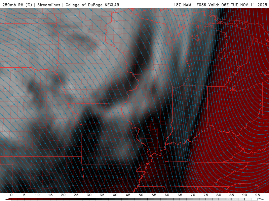Click the '85' tick label on color scale

click(232, 195)
